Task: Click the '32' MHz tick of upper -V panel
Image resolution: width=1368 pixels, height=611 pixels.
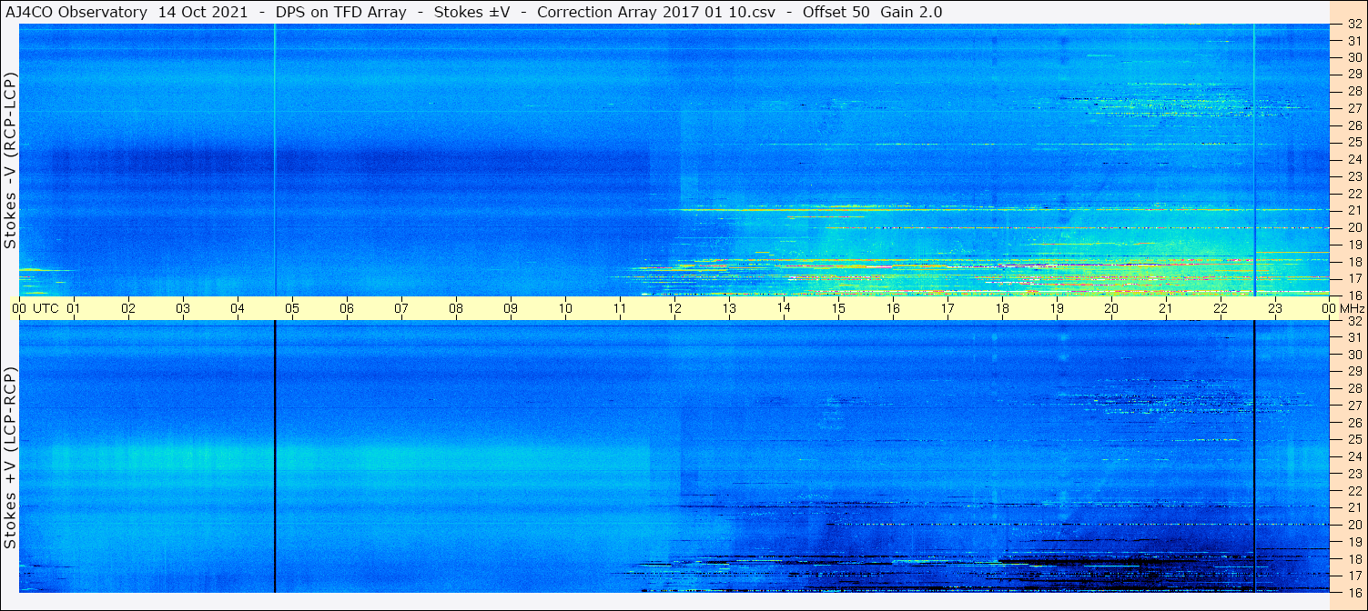Action: point(1353,25)
